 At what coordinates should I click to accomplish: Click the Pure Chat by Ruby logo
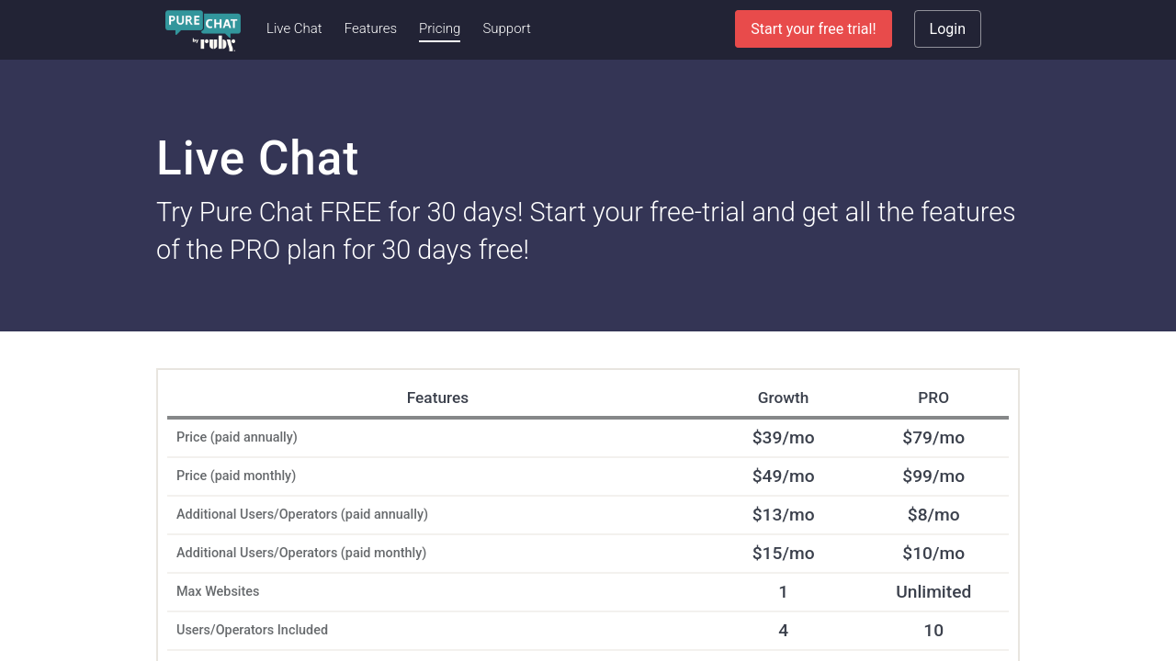(202, 29)
